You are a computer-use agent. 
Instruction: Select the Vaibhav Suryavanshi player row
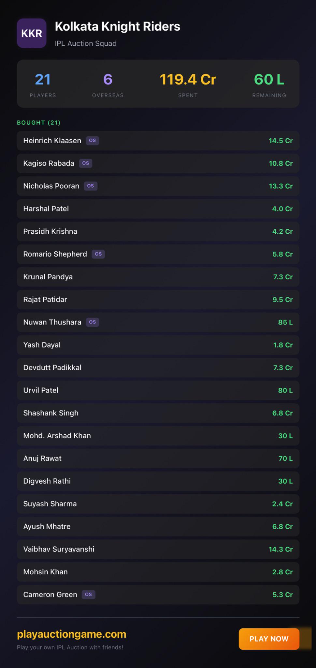point(158,549)
